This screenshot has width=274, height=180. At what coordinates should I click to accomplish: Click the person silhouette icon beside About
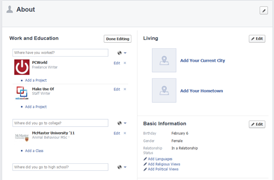coord(10,9)
